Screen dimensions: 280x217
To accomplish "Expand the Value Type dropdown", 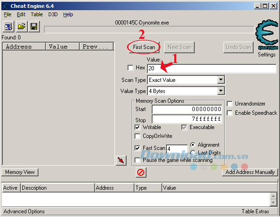I will (221, 91).
